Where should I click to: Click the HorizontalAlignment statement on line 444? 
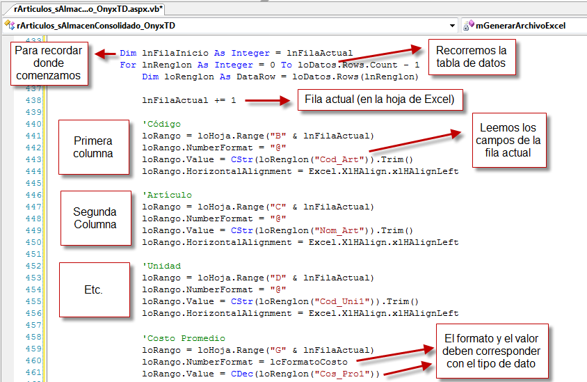coord(300,172)
